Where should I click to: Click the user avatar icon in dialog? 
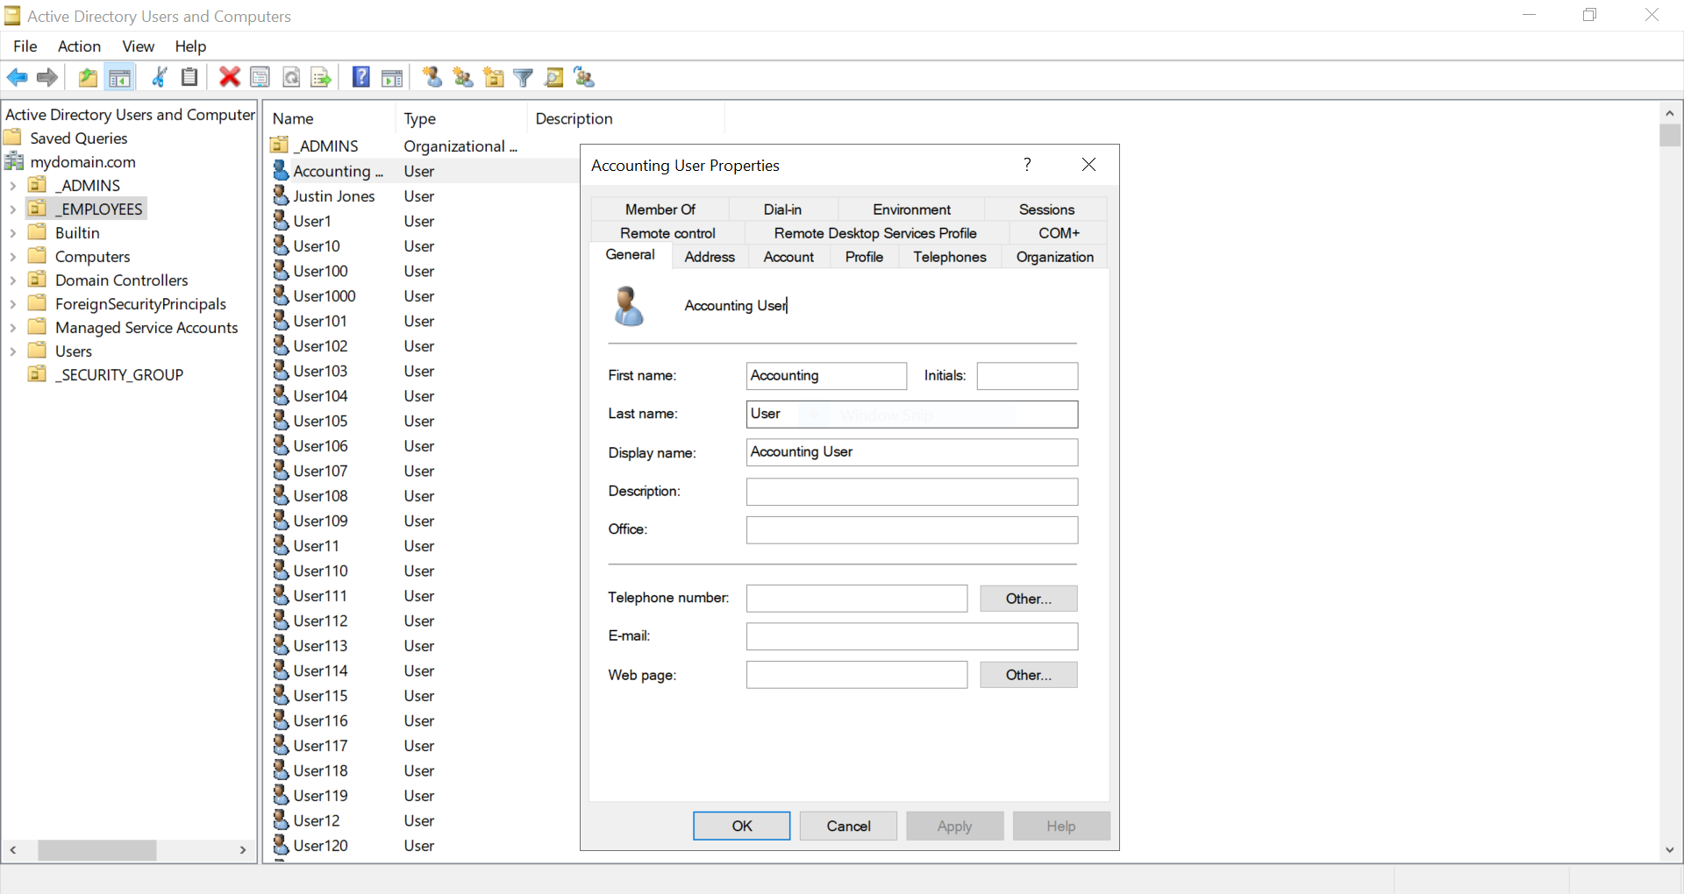(x=628, y=306)
